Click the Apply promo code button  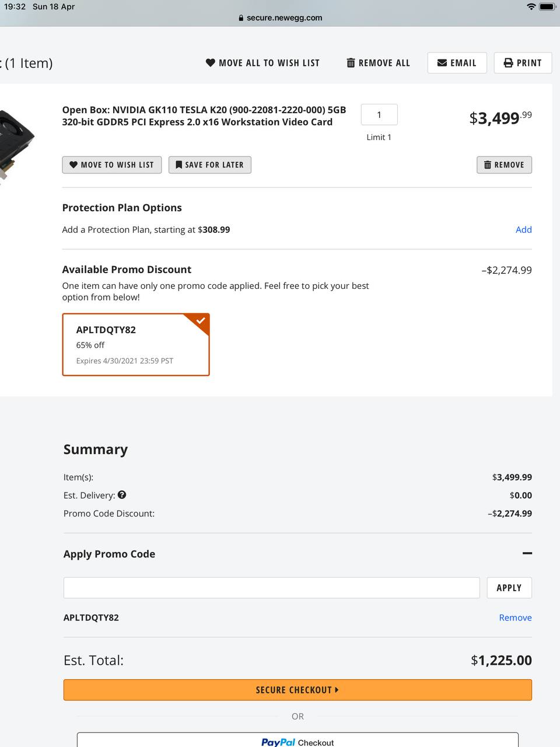tap(509, 588)
